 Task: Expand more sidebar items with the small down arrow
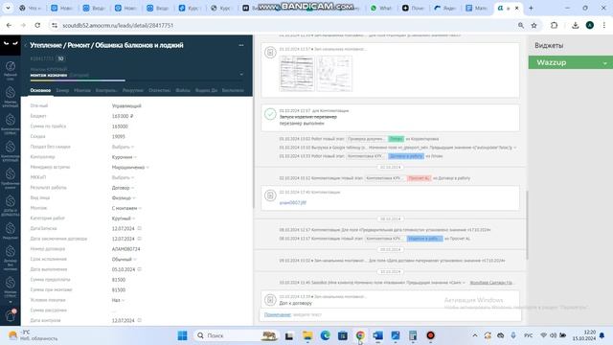tap(11, 302)
